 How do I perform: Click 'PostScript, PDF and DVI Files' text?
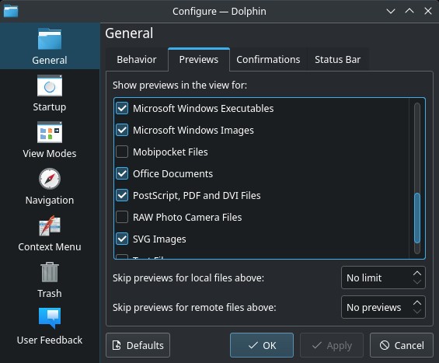tap(197, 196)
